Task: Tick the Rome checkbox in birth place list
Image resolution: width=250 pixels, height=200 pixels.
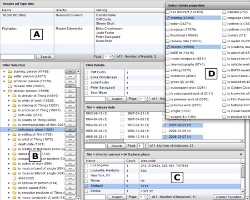Action: pyautogui.click(x=86, y=181)
